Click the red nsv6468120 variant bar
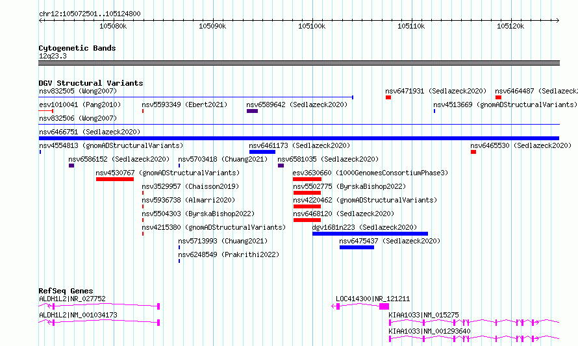578x346 pixels. point(307,220)
